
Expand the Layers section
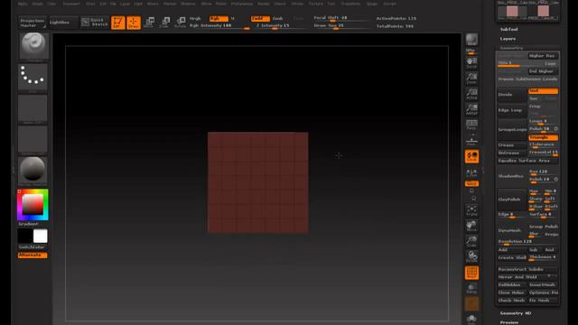click(508, 39)
